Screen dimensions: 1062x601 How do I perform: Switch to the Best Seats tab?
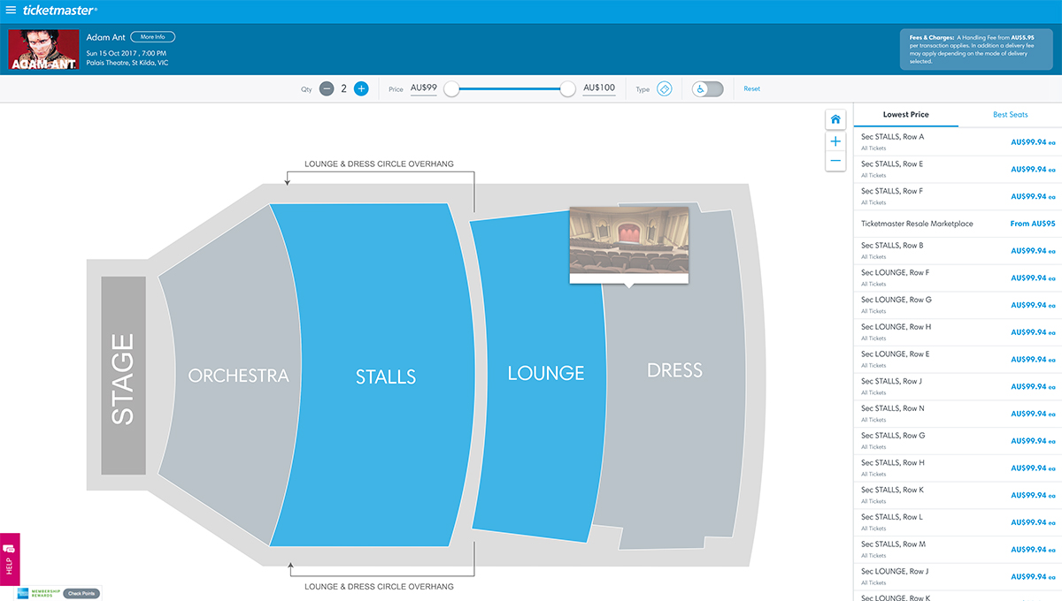click(1010, 115)
